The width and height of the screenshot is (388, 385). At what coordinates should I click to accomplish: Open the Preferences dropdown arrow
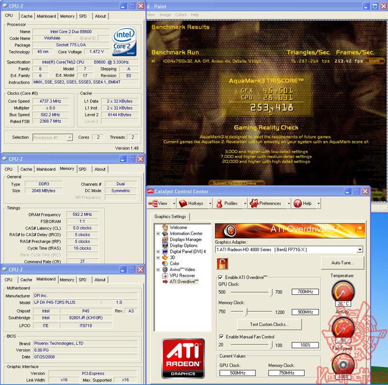(x=289, y=204)
